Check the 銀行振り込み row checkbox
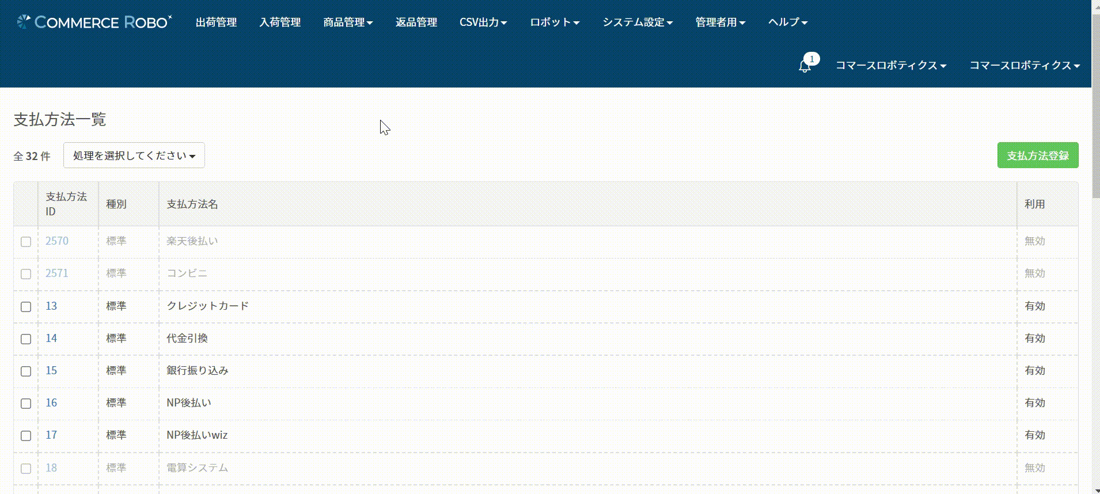The image size is (1100, 494). click(x=26, y=371)
